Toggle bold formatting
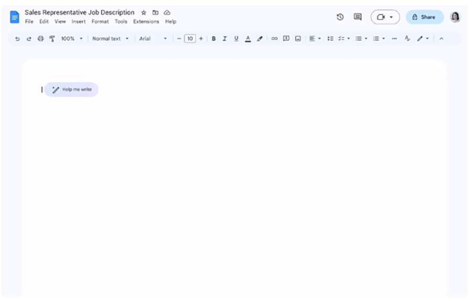The height and width of the screenshot is (301, 472). [213, 39]
